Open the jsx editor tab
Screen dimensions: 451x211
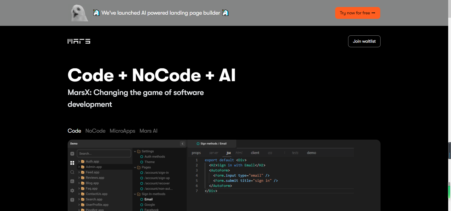[x=229, y=153]
